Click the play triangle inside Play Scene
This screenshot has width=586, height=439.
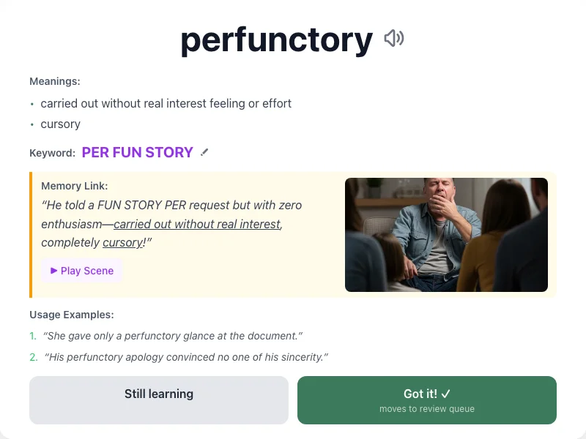(x=54, y=271)
